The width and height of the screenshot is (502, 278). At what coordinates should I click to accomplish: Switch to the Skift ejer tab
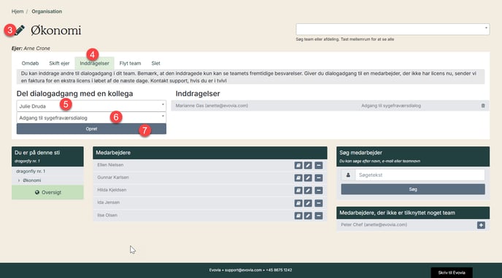(x=59, y=63)
